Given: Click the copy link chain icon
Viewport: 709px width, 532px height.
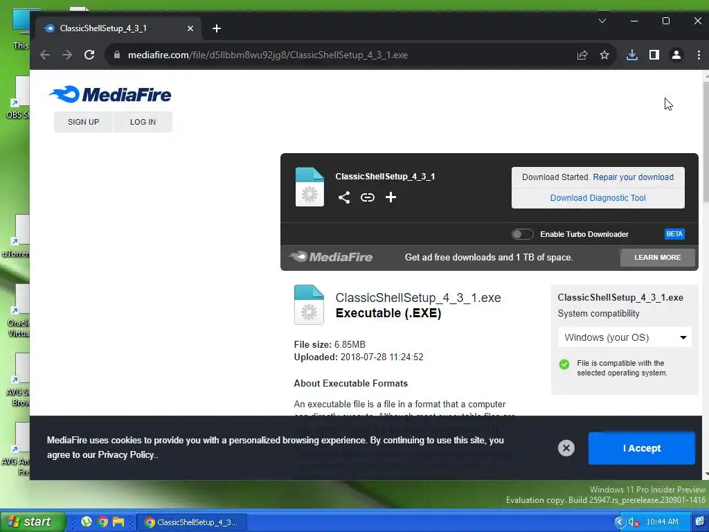Looking at the screenshot, I should pos(368,197).
